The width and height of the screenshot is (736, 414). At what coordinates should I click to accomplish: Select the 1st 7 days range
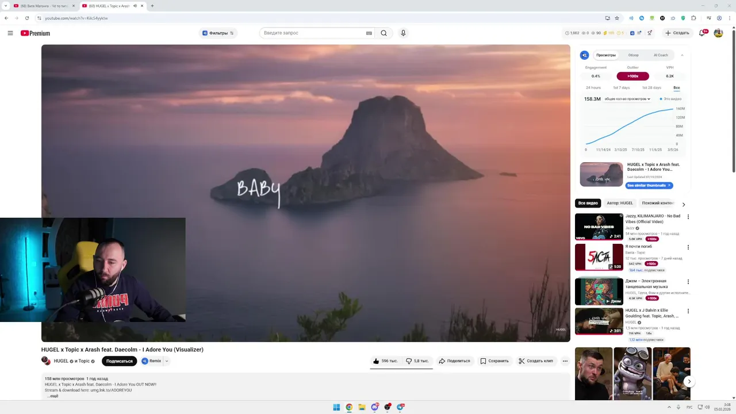(622, 88)
